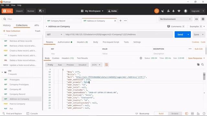The width and height of the screenshot is (207, 116).
Task: Click the Bulk Edit link
Action: [x=199, y=49]
